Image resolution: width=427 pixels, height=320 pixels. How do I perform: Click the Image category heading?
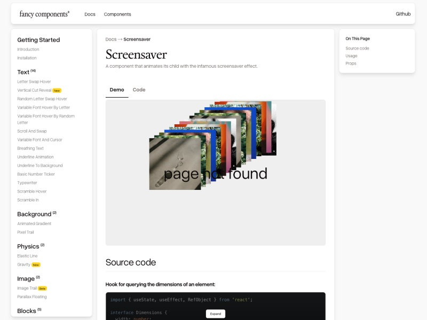26,278
